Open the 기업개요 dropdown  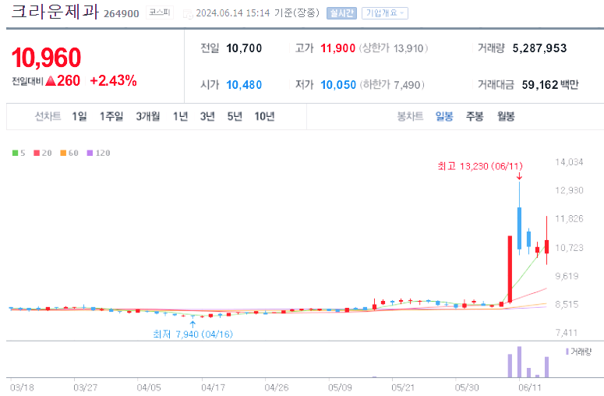384,13
